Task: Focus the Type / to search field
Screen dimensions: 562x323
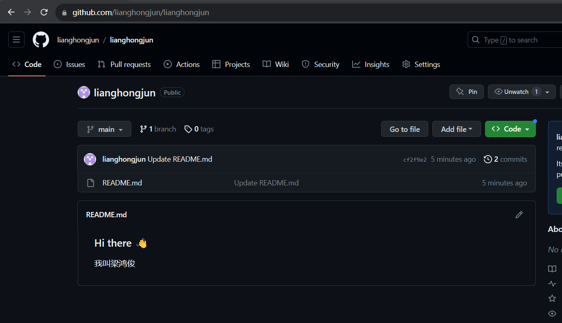Action: pos(515,40)
